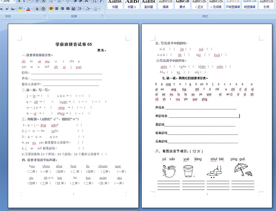This screenshot has height=211, width=276.
Task: Apply the 要点 style
Action: [x=183, y=4]
